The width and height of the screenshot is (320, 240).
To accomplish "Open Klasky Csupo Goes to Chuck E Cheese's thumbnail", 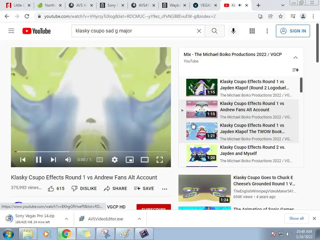I will [x=204, y=188].
